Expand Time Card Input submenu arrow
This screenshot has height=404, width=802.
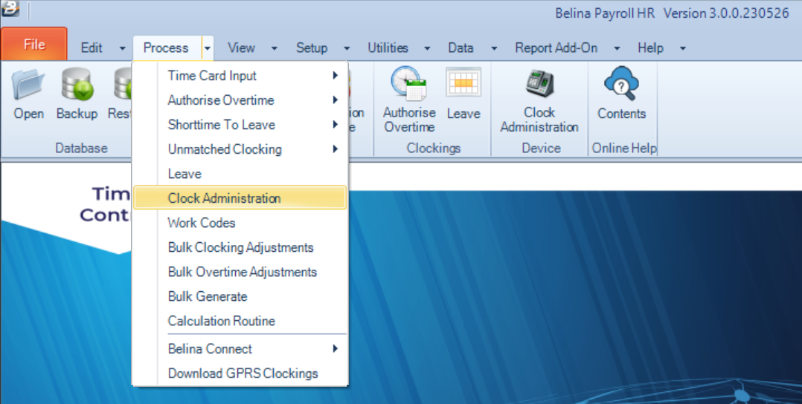coord(335,76)
